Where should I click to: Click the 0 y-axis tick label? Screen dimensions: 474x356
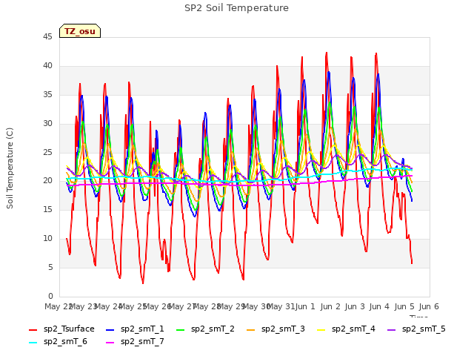coord(50,296)
